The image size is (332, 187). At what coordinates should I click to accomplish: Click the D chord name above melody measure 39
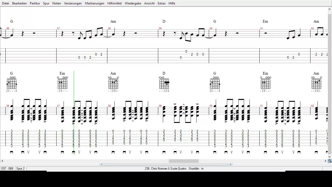(164, 22)
